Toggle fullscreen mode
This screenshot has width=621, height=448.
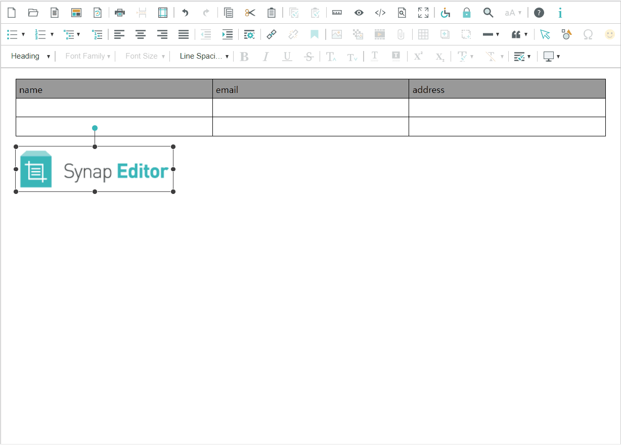[x=423, y=13]
